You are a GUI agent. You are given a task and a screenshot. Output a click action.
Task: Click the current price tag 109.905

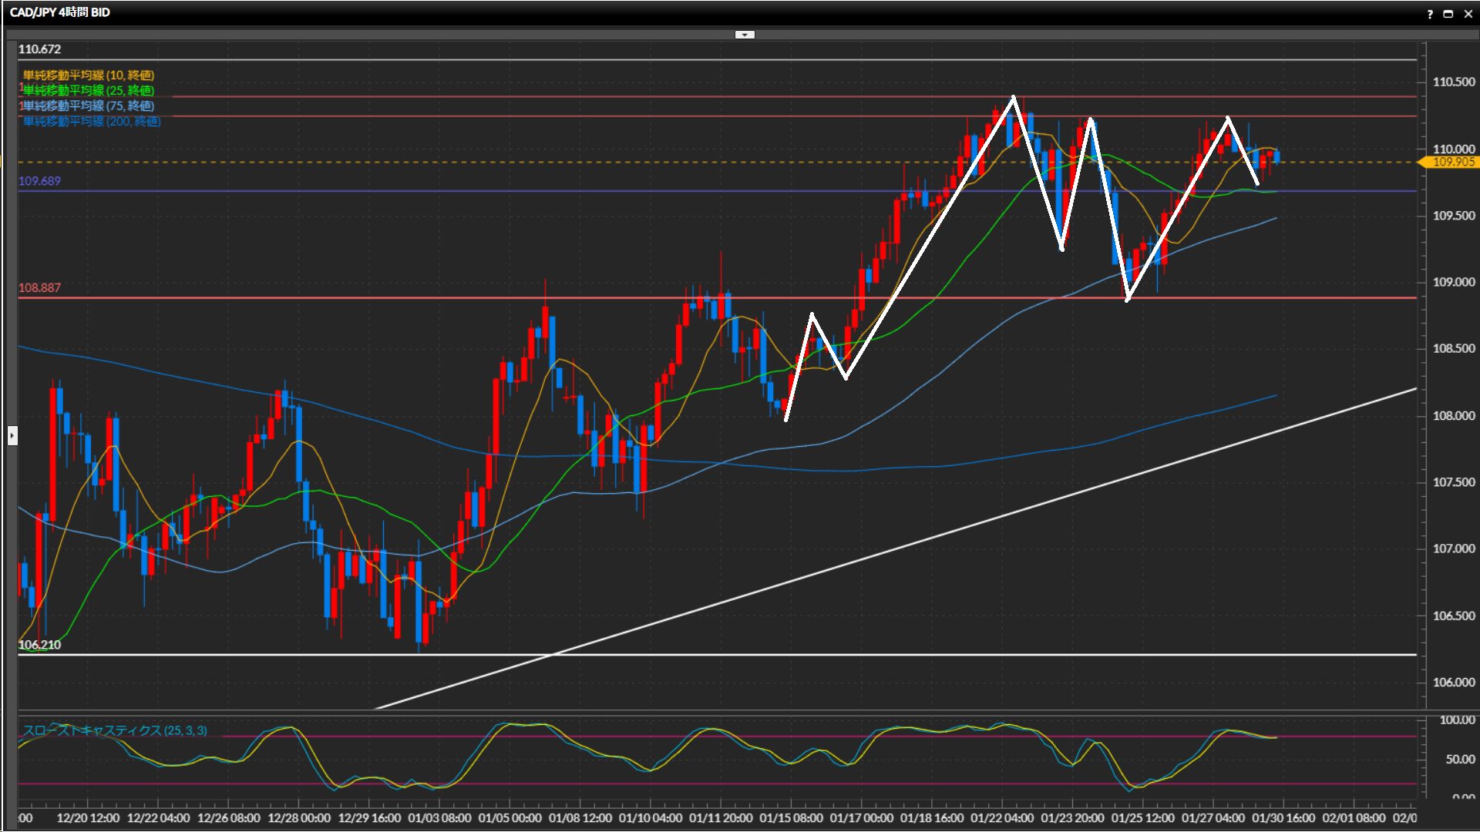click(x=1452, y=162)
